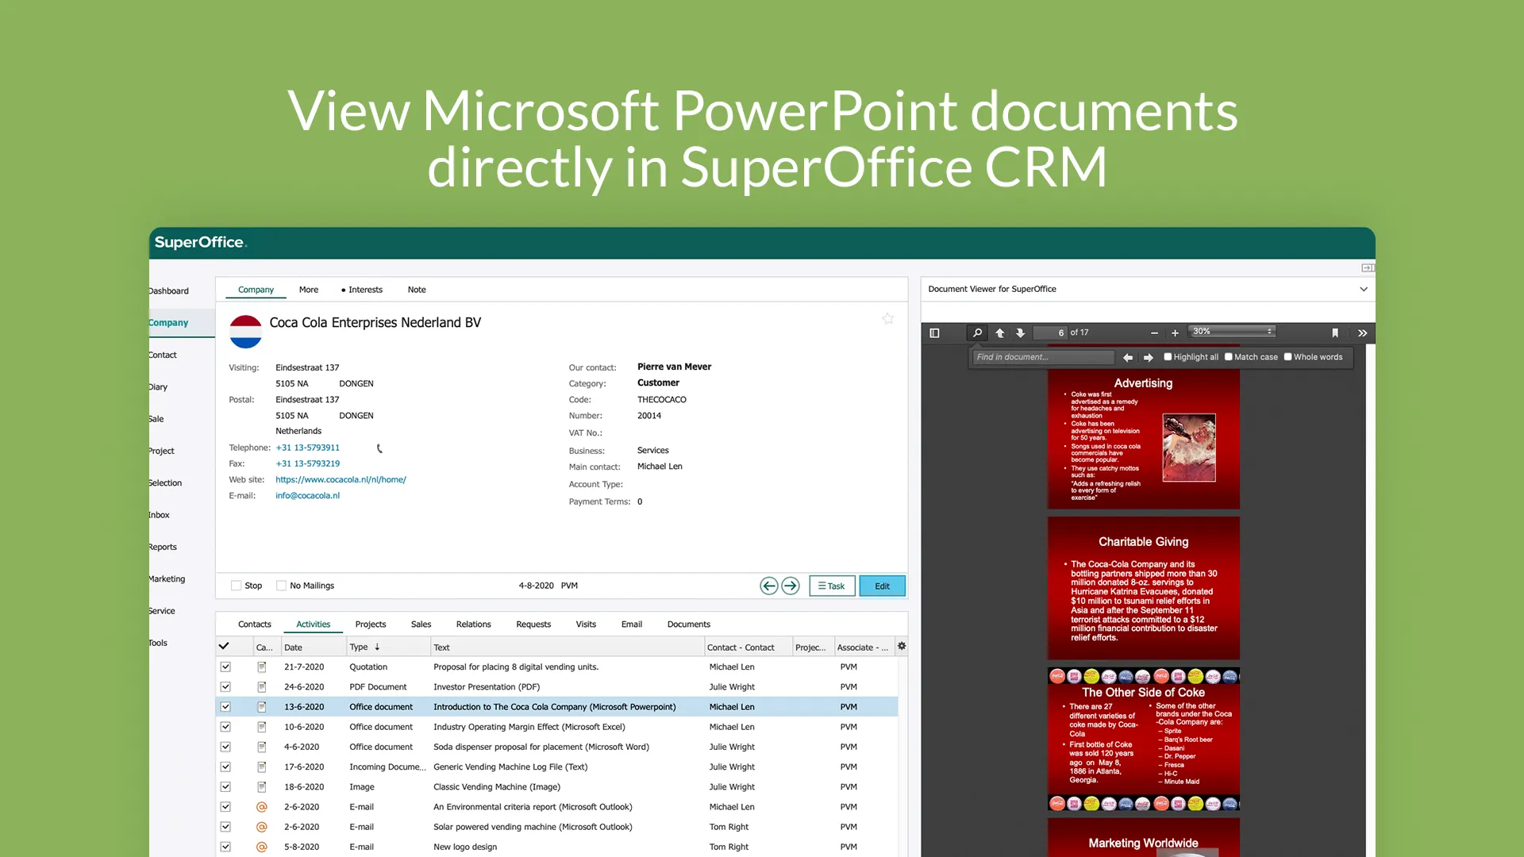This screenshot has height=857, width=1524.
Task: Zoom out with the minus icon
Action: click(1154, 333)
